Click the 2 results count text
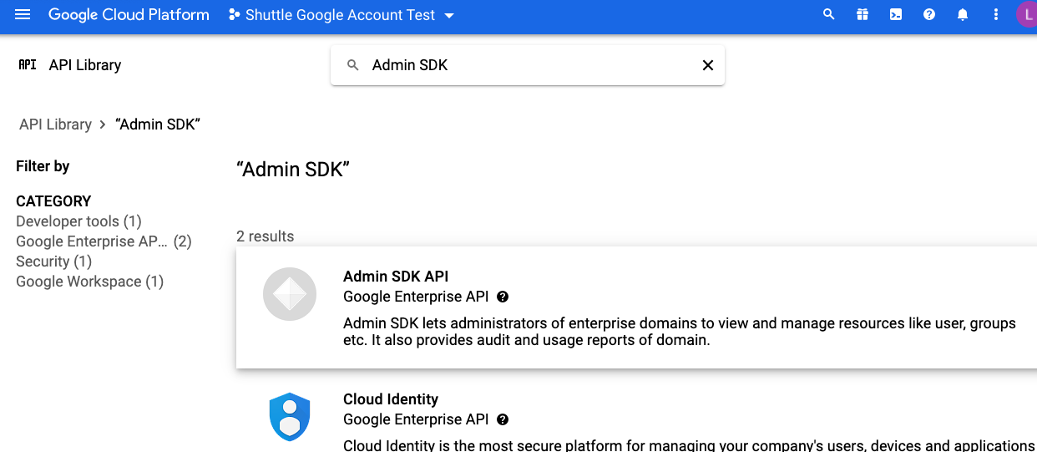This screenshot has height=452, width=1037. tap(266, 236)
